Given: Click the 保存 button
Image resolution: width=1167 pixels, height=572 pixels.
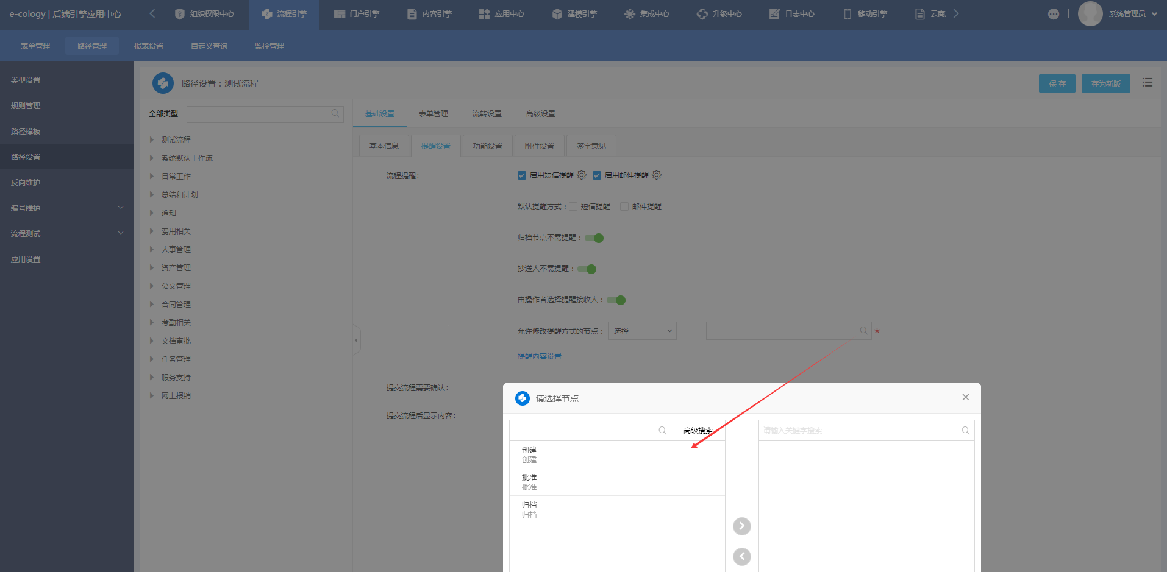Looking at the screenshot, I should 1057,83.
